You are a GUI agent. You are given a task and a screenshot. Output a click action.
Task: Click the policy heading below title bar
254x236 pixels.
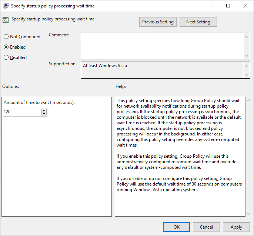point(53,19)
